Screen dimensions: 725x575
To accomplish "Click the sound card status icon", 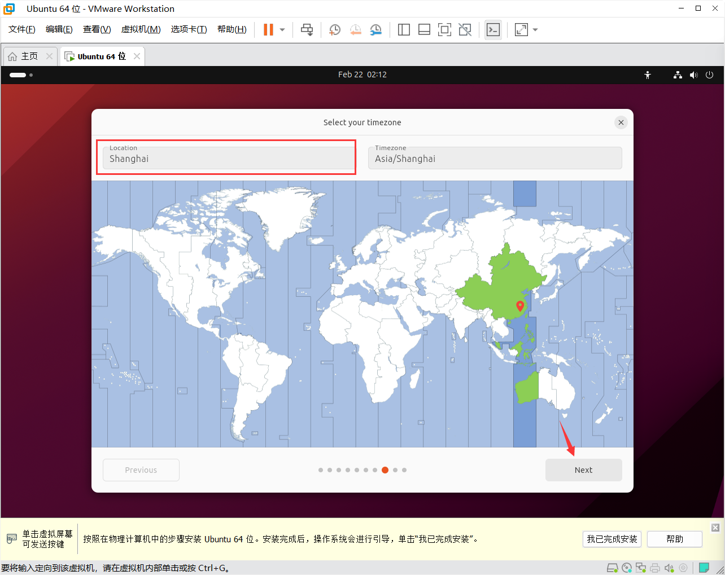I will [x=669, y=568].
